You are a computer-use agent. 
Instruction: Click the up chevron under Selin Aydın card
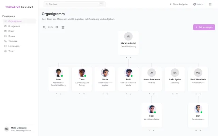point(173,94)
